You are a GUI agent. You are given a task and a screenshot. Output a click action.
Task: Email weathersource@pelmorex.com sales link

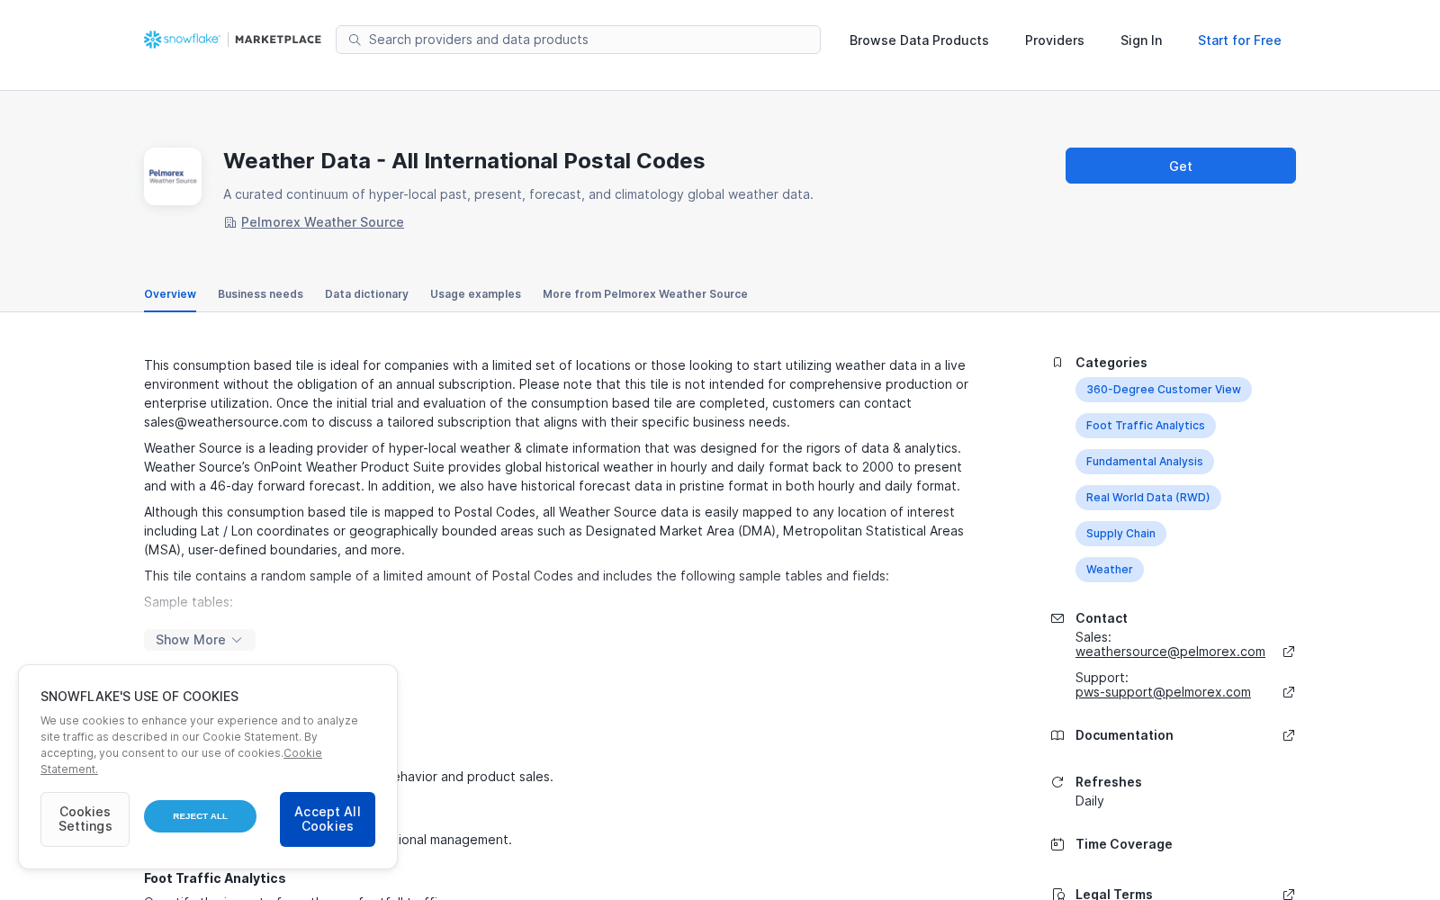[x=1170, y=652]
